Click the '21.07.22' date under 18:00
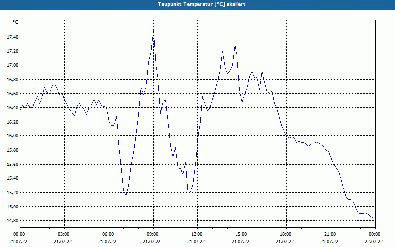Image resolution: width=395 pixels, height=247 pixels. tap(285, 241)
